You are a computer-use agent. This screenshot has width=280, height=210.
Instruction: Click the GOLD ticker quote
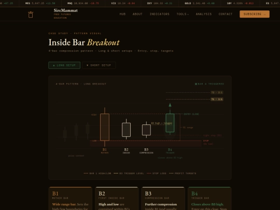tap(200, 3)
